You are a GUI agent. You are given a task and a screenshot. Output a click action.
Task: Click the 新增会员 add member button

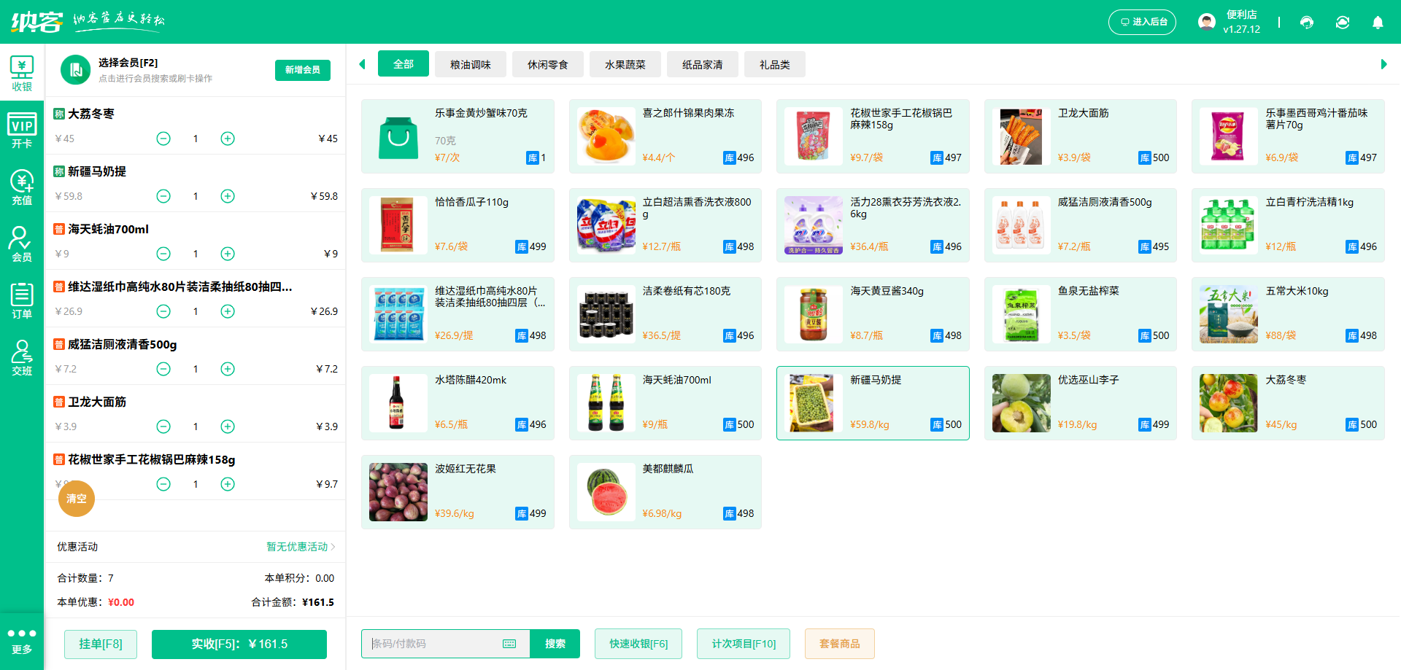click(x=302, y=70)
